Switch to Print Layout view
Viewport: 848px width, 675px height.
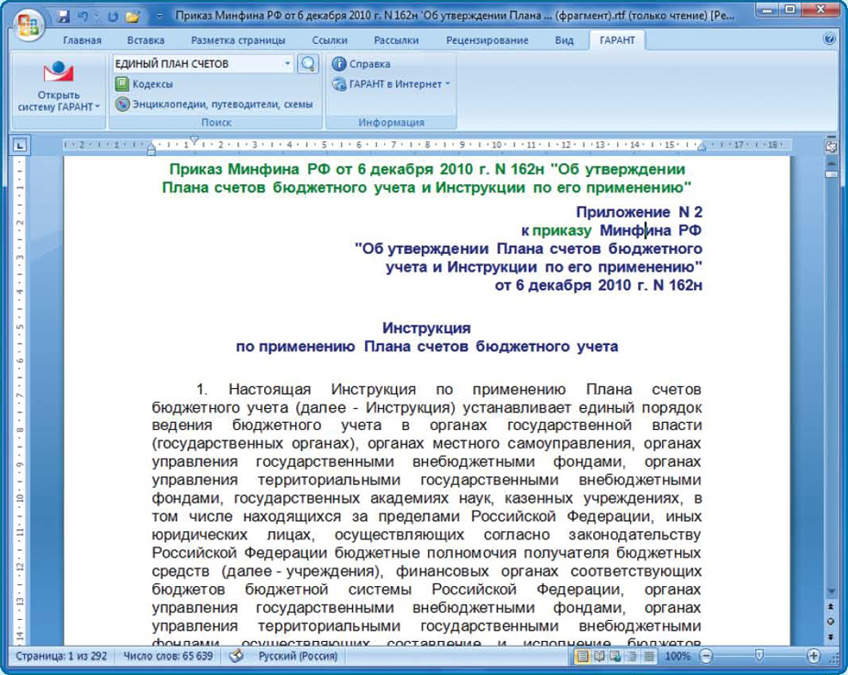[x=581, y=657]
